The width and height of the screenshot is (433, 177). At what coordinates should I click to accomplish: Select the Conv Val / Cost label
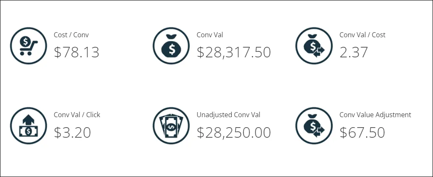[363, 35]
